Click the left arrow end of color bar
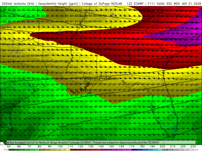202x151 pixels. point(6,150)
